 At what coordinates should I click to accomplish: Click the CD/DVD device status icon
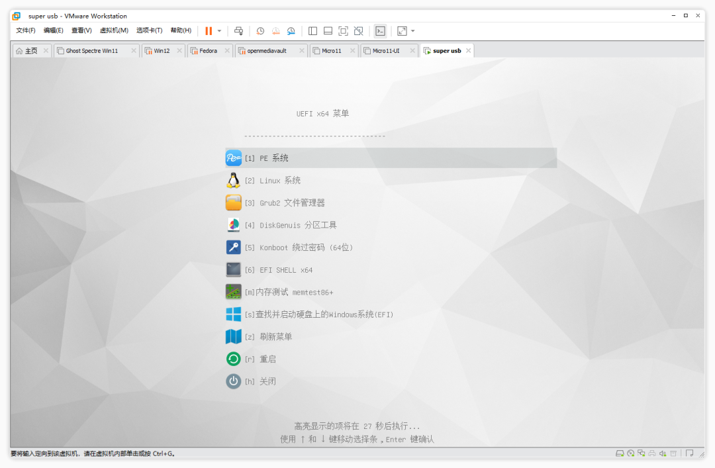click(630, 453)
